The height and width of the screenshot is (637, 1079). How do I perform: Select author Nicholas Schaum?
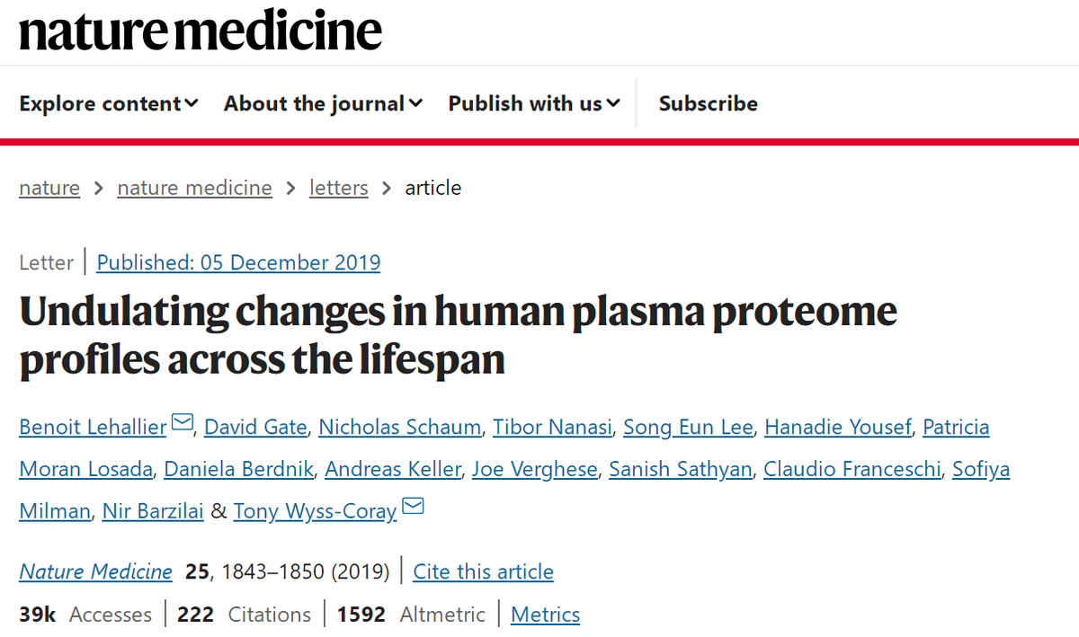click(x=400, y=427)
